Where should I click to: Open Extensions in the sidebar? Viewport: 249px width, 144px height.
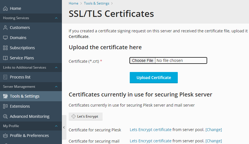click(x=31, y=106)
